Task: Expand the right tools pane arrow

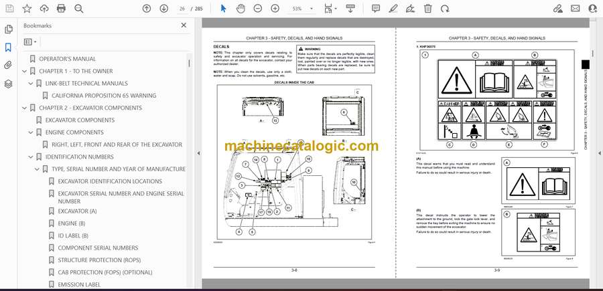Action: [x=599, y=153]
